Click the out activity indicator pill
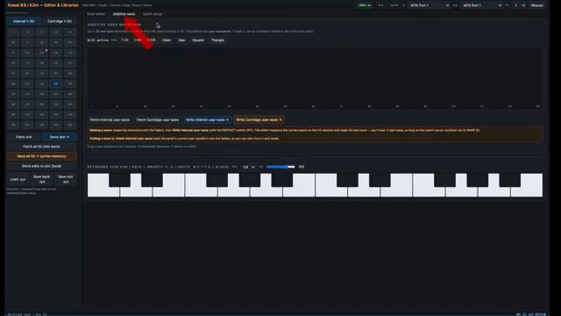Viewport: 561px width, 316px height. 394,5
